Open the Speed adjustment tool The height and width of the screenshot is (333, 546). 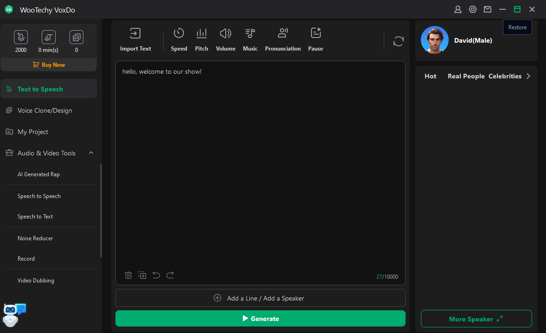[179, 40]
